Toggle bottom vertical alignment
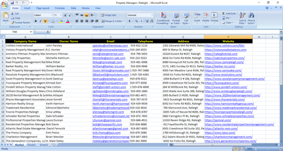Screen dimensions: 283x151 [86, 15]
